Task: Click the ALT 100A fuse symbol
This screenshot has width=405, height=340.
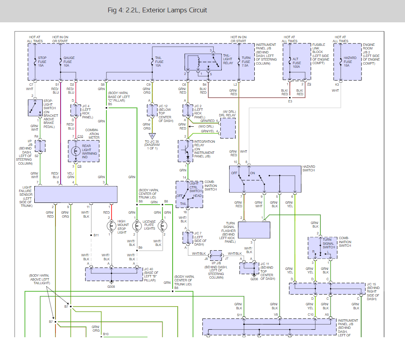Action: click(290, 61)
